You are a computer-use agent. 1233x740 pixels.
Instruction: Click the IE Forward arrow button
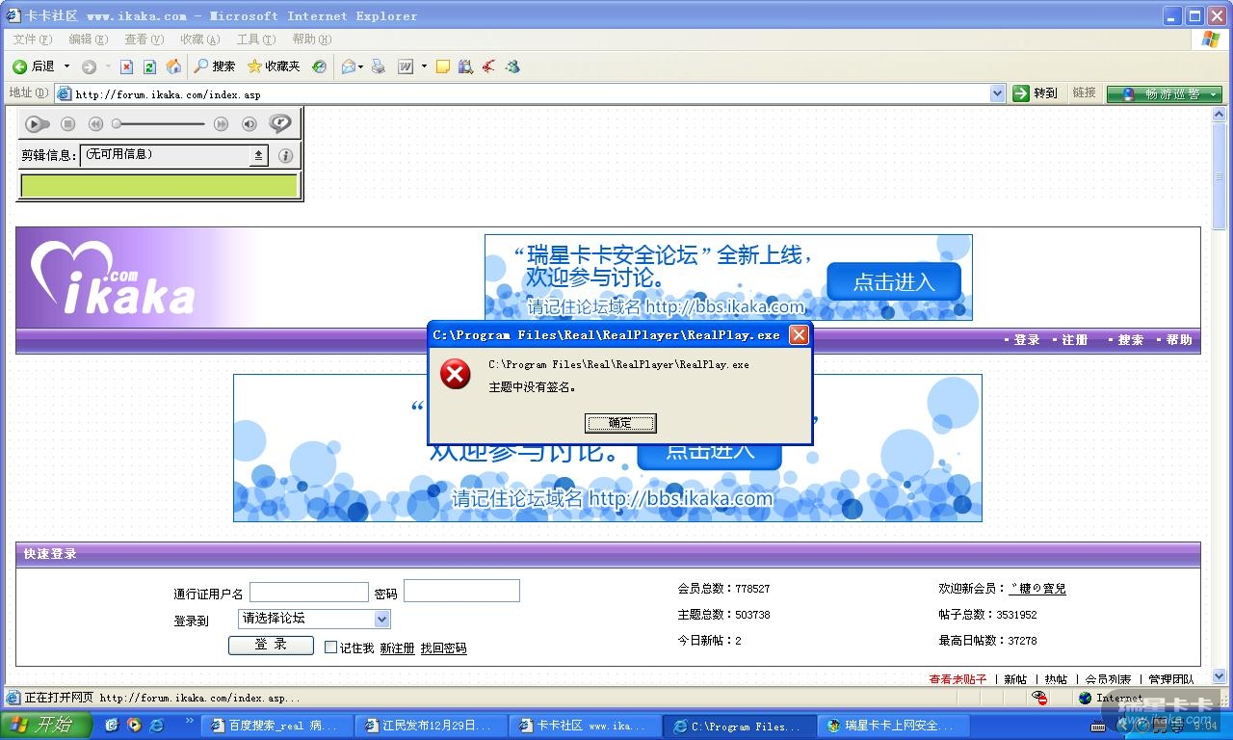(x=89, y=66)
